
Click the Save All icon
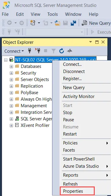[73, 23]
